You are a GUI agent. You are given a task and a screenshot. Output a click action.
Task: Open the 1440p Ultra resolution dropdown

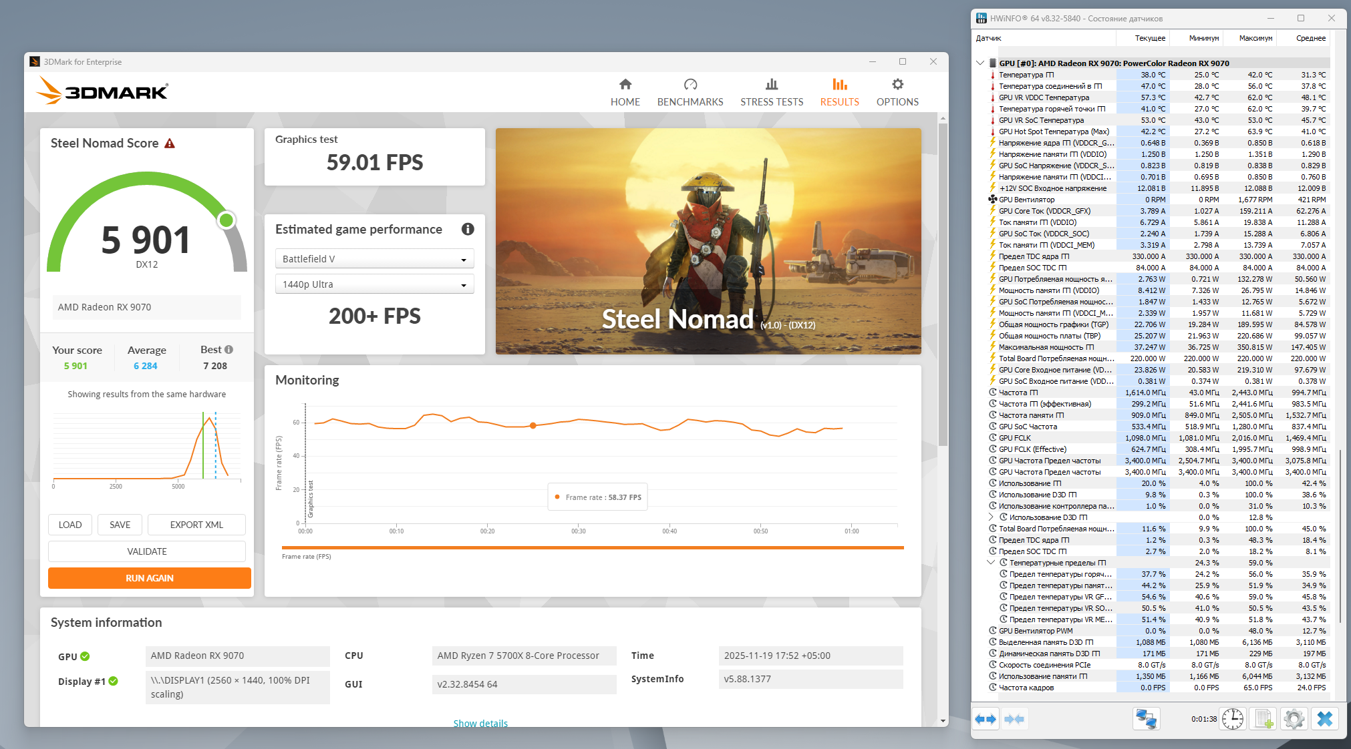point(375,284)
